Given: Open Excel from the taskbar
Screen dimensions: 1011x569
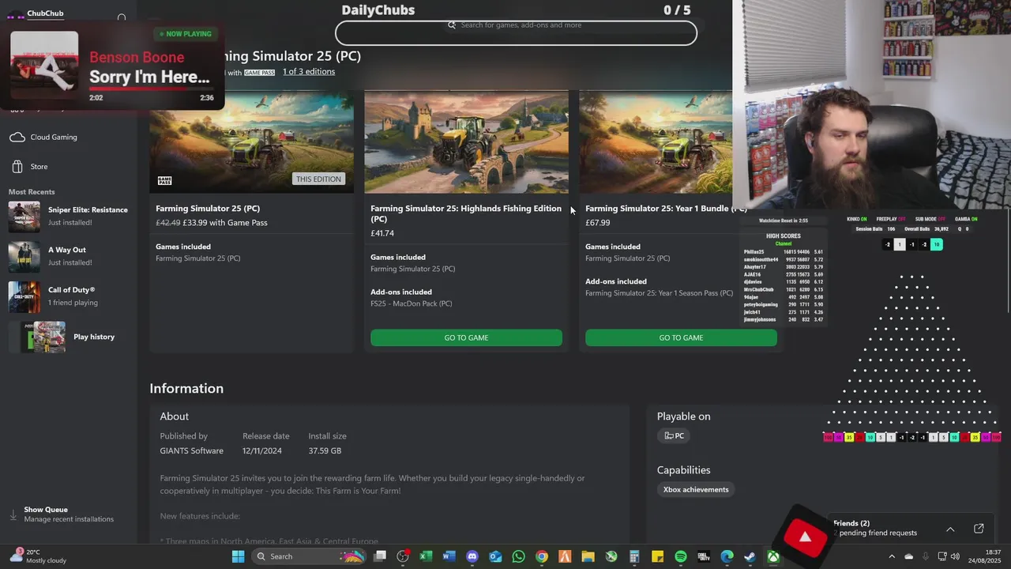Looking at the screenshot, I should [x=426, y=556].
